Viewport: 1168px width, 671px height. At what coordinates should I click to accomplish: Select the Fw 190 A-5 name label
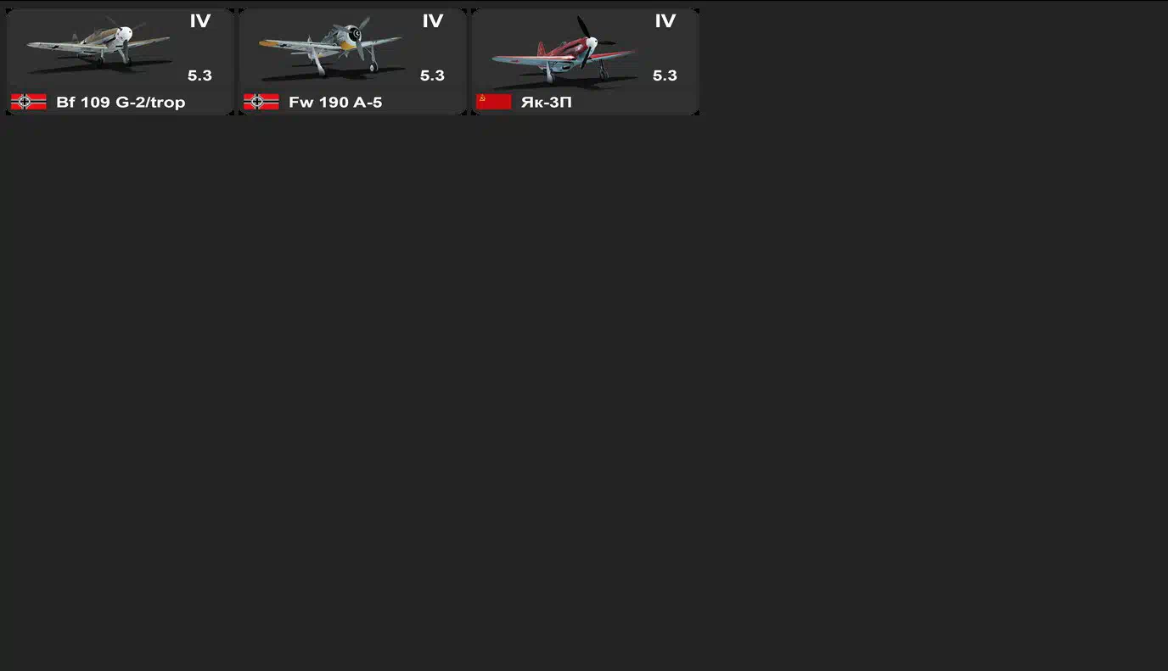coord(335,103)
